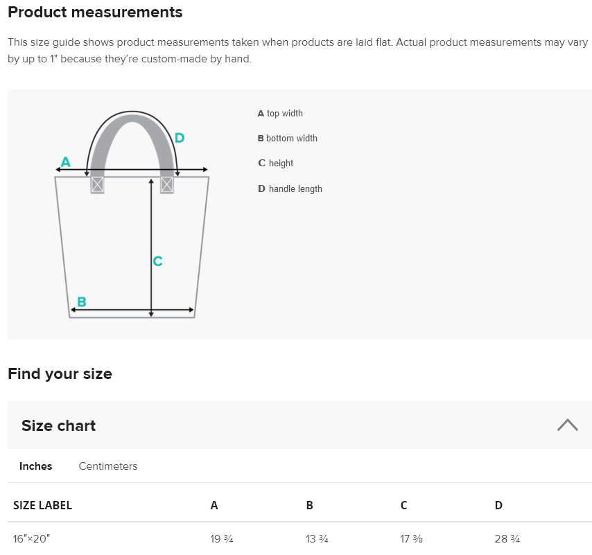The height and width of the screenshot is (555, 592).
Task: Click the left handle stitching box
Action: [x=97, y=185]
